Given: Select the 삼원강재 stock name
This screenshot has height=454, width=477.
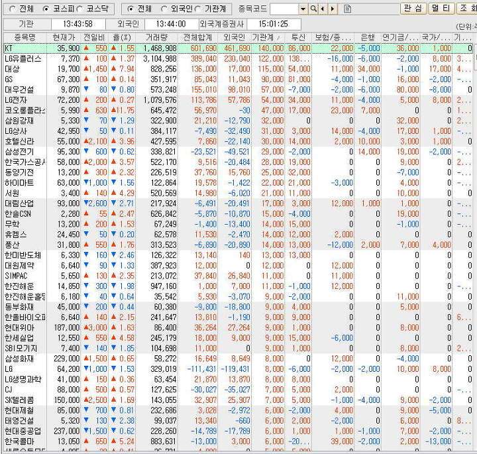Looking at the screenshot, I should point(19,121).
